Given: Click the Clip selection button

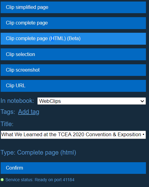Looking at the screenshot, I should pos(73,54).
